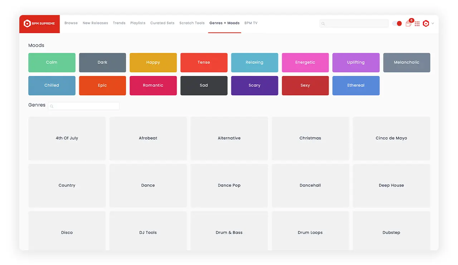This screenshot has width=458, height=265.
Task: Expand the account dropdown chevron
Action: pos(433,24)
